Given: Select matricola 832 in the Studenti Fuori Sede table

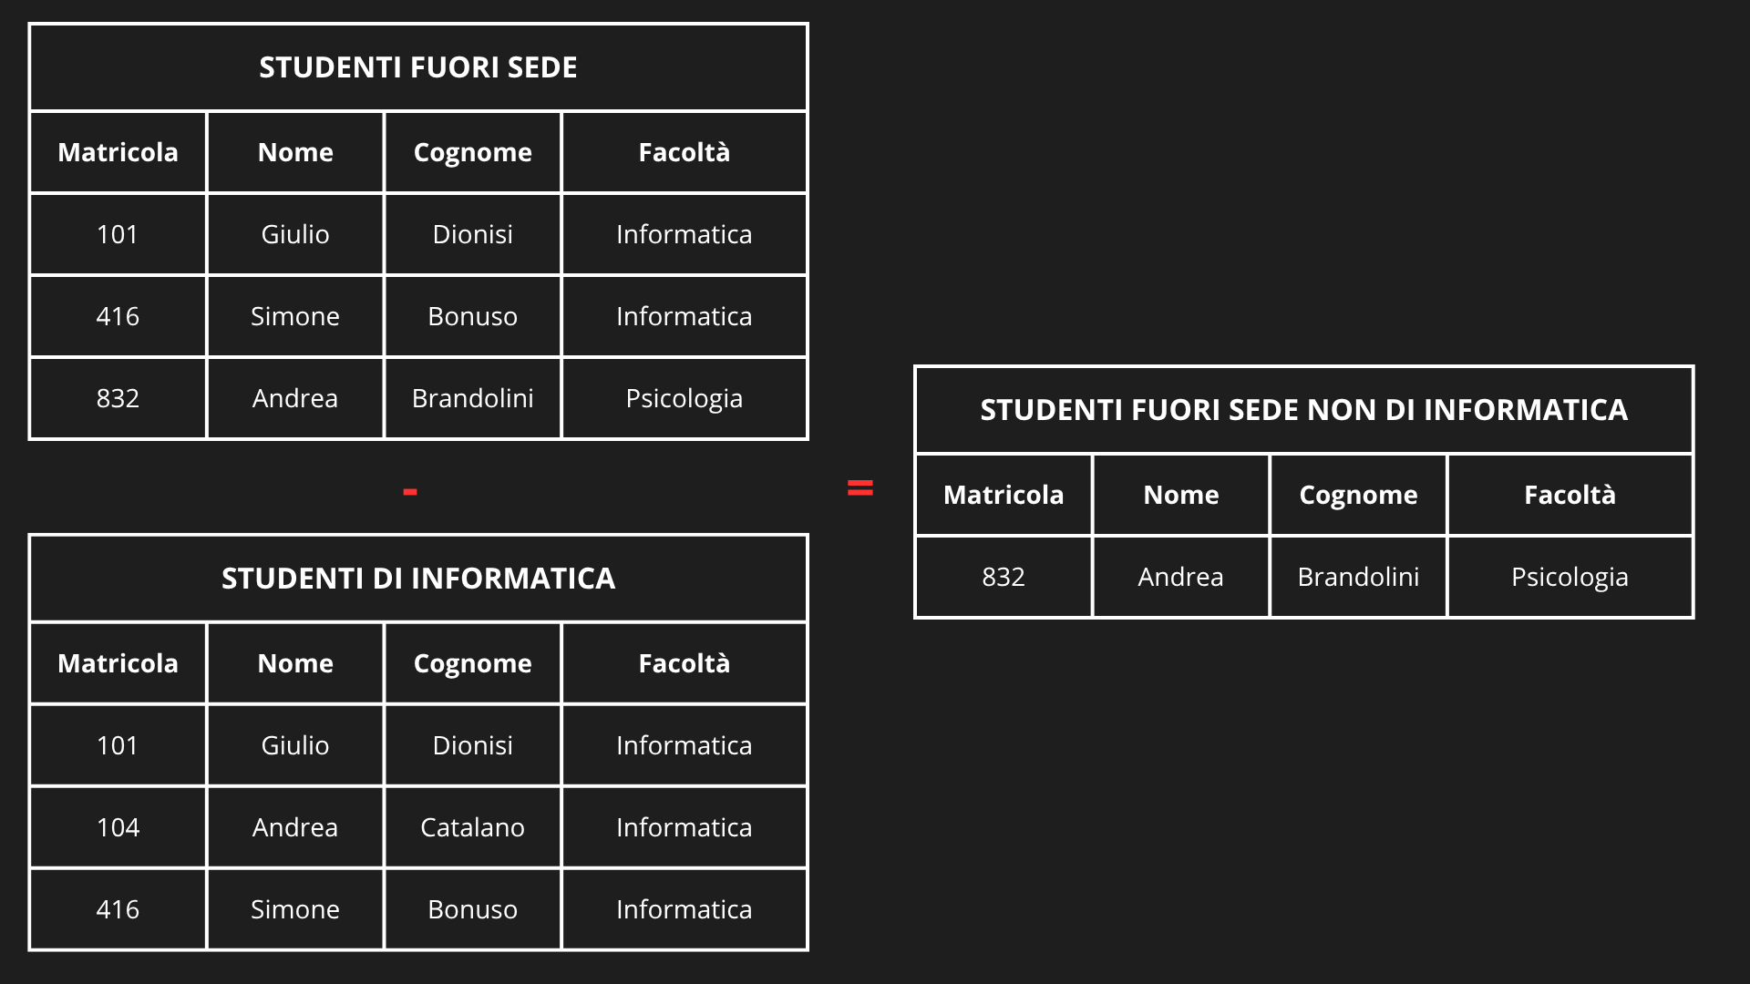Looking at the screenshot, I should 118,398.
